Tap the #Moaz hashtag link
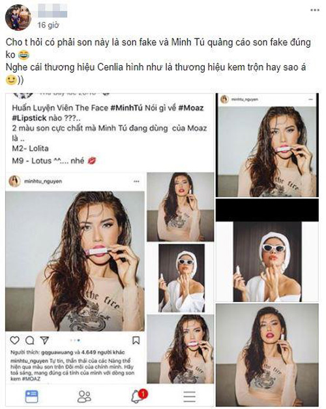Image resolution: width=326 pixels, height=409 pixels. [x=191, y=108]
